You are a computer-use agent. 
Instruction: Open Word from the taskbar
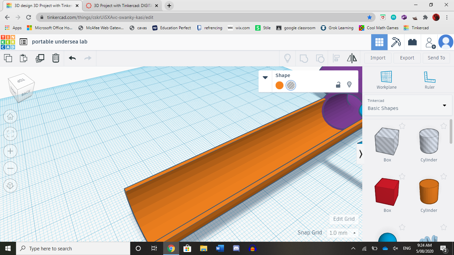coord(220,248)
